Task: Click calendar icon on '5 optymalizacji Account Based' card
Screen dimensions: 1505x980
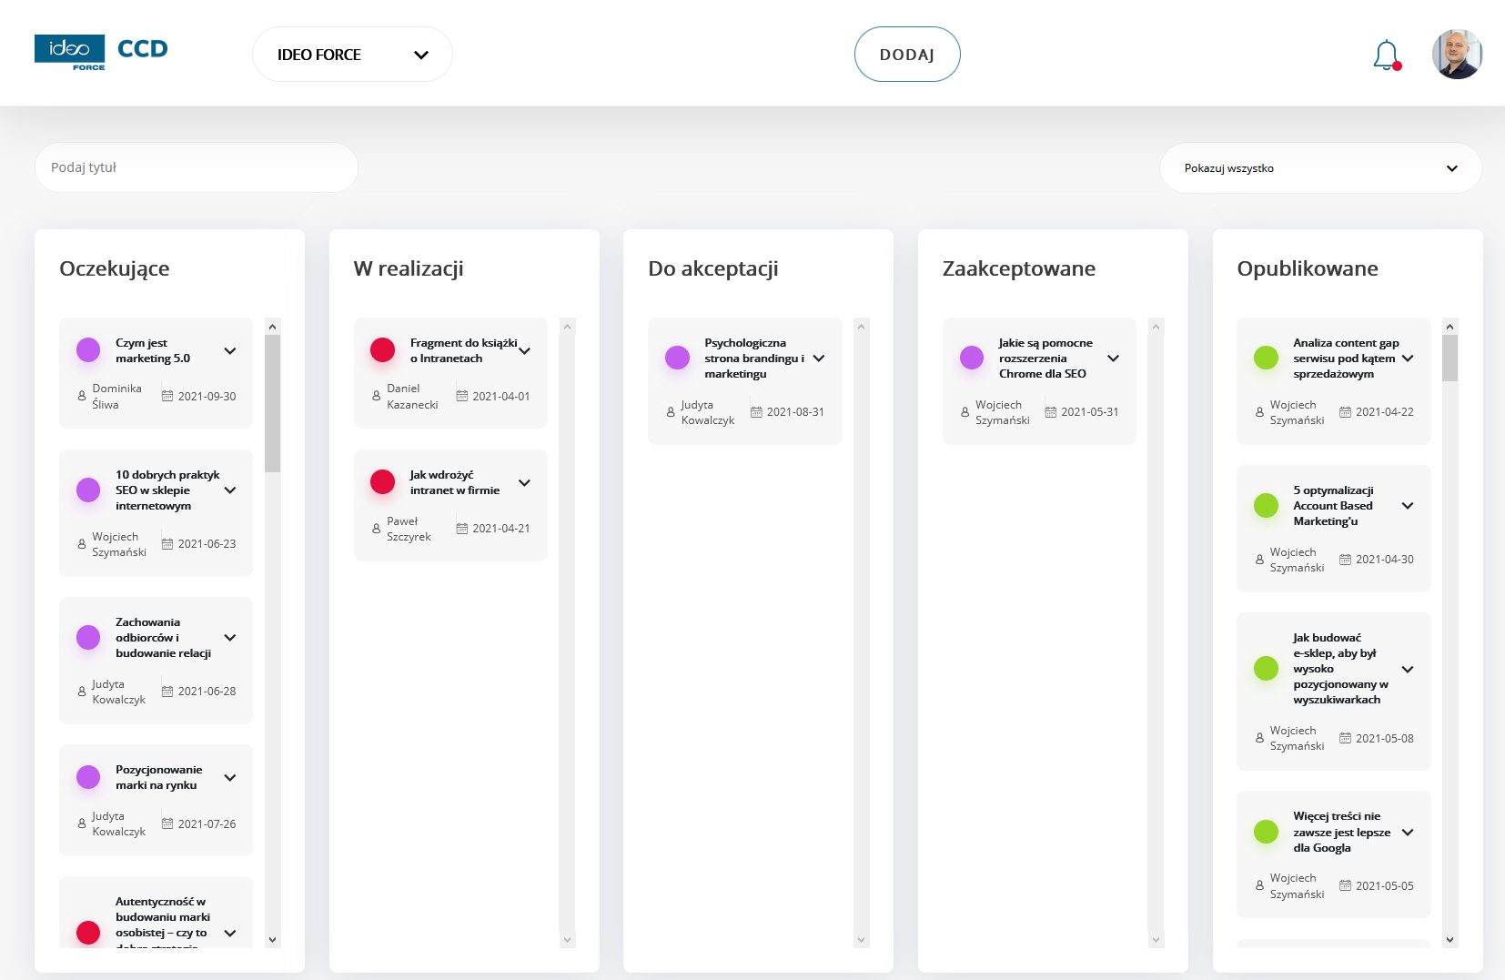Action: tap(1345, 560)
